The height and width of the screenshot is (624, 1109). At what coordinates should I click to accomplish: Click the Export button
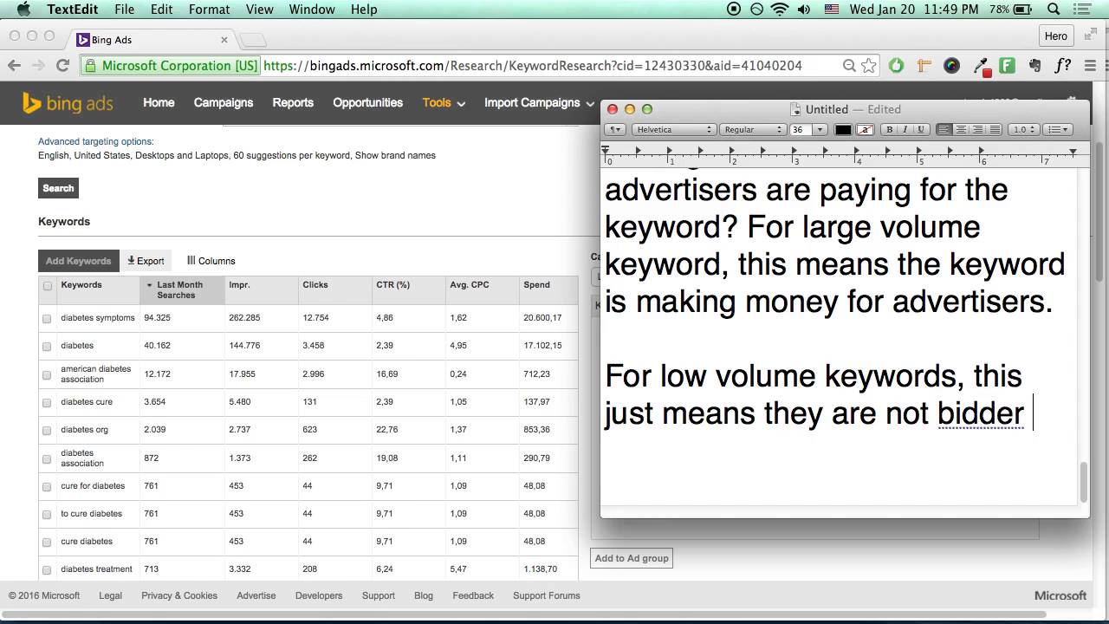146,261
